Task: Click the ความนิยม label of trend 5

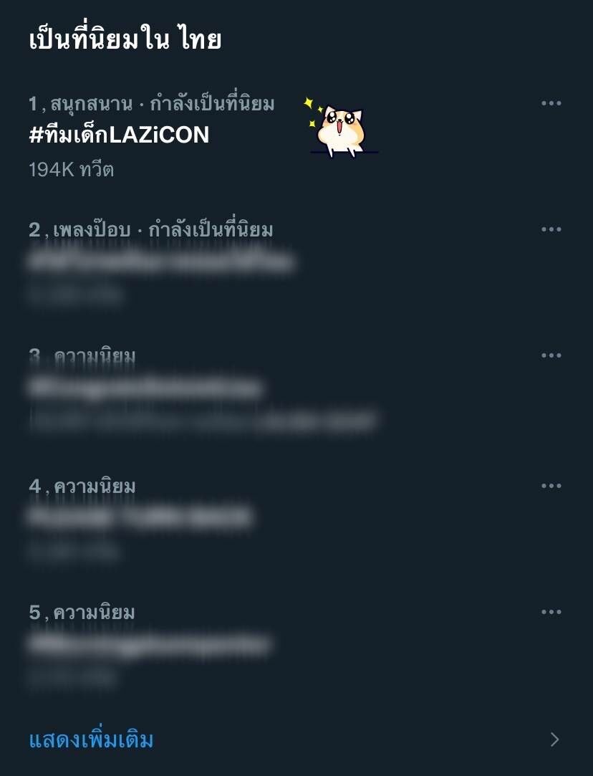Action: [94, 612]
